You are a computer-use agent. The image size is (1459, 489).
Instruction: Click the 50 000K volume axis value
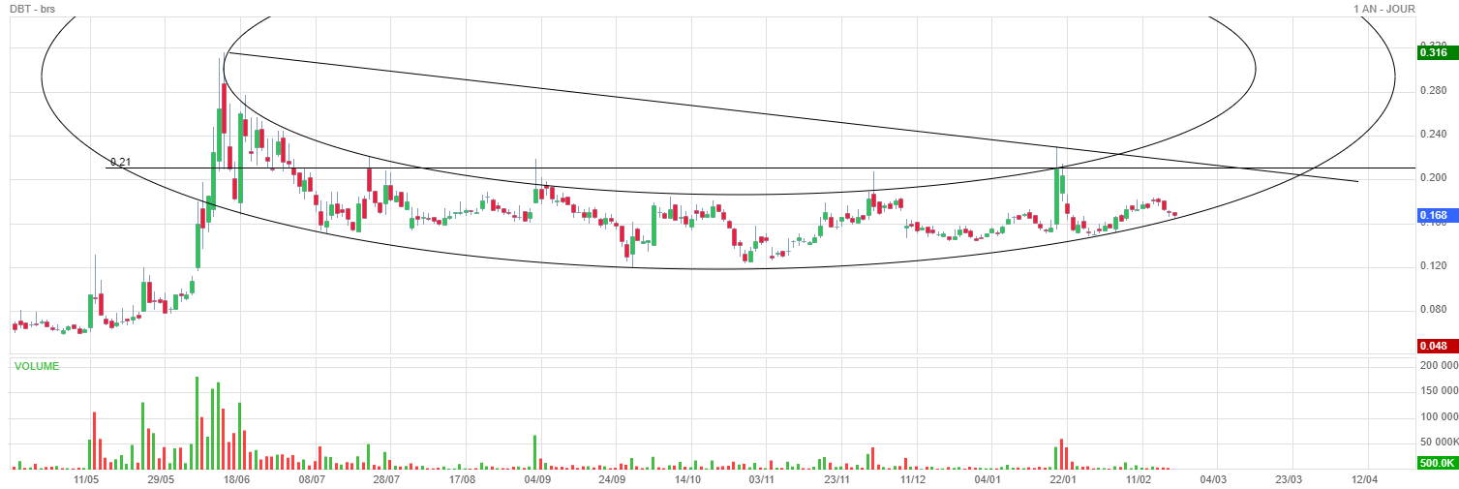1438,443
